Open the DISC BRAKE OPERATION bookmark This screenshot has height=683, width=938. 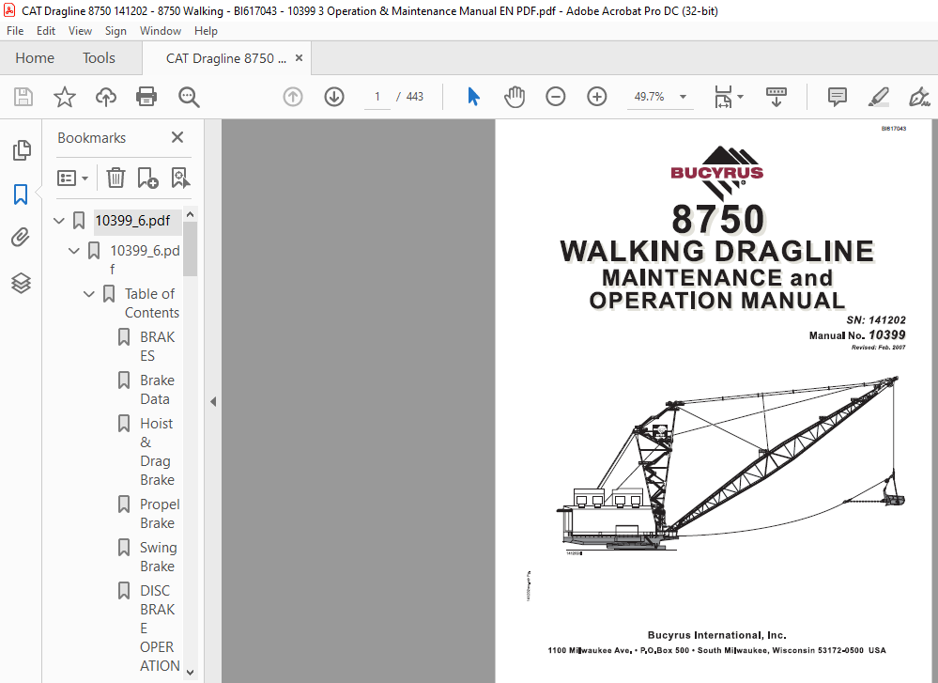click(x=159, y=628)
